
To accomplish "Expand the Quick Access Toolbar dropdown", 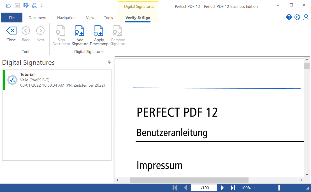I will (x=42, y=6).
